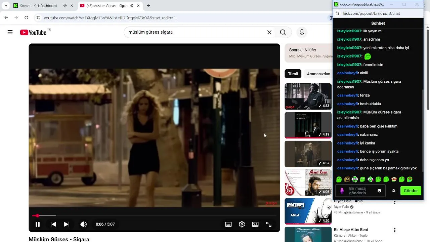
Task: Click Kick favicon in popout title bar
Action: (x=336, y=4)
